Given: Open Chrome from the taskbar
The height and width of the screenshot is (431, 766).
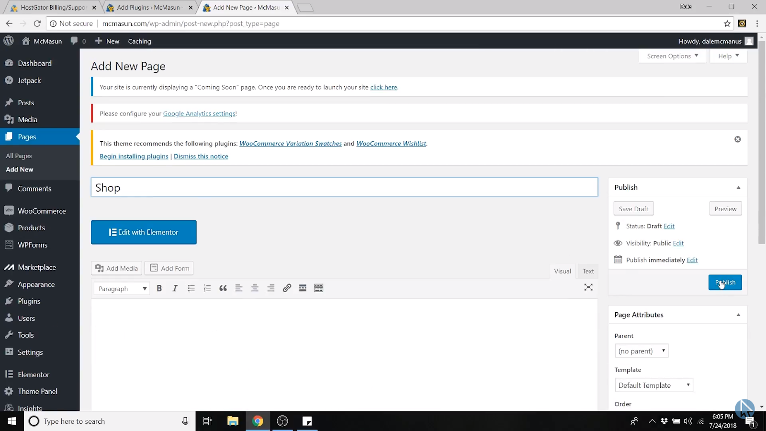Looking at the screenshot, I should (x=258, y=421).
